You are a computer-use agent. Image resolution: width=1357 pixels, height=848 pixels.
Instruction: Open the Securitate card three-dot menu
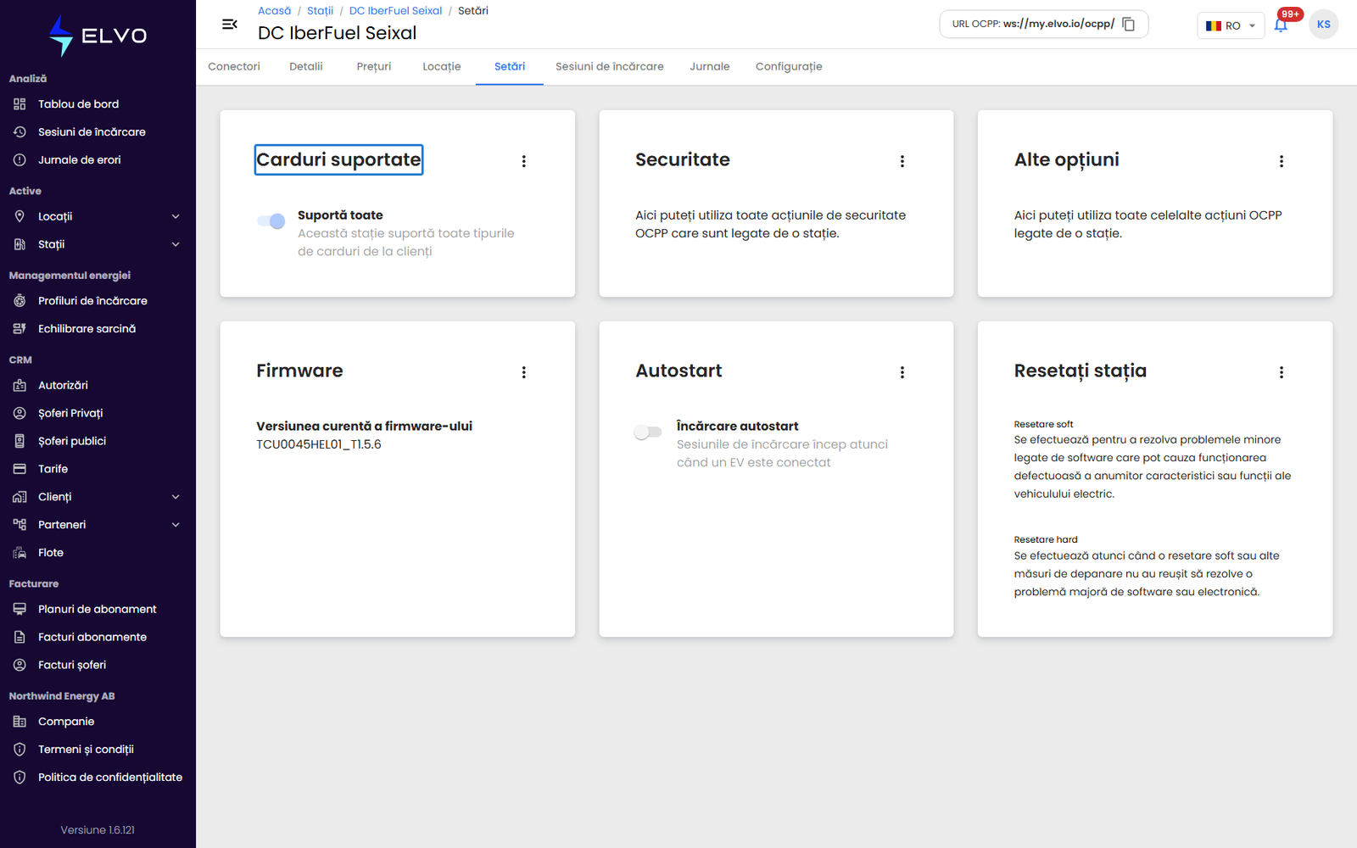[x=902, y=161]
